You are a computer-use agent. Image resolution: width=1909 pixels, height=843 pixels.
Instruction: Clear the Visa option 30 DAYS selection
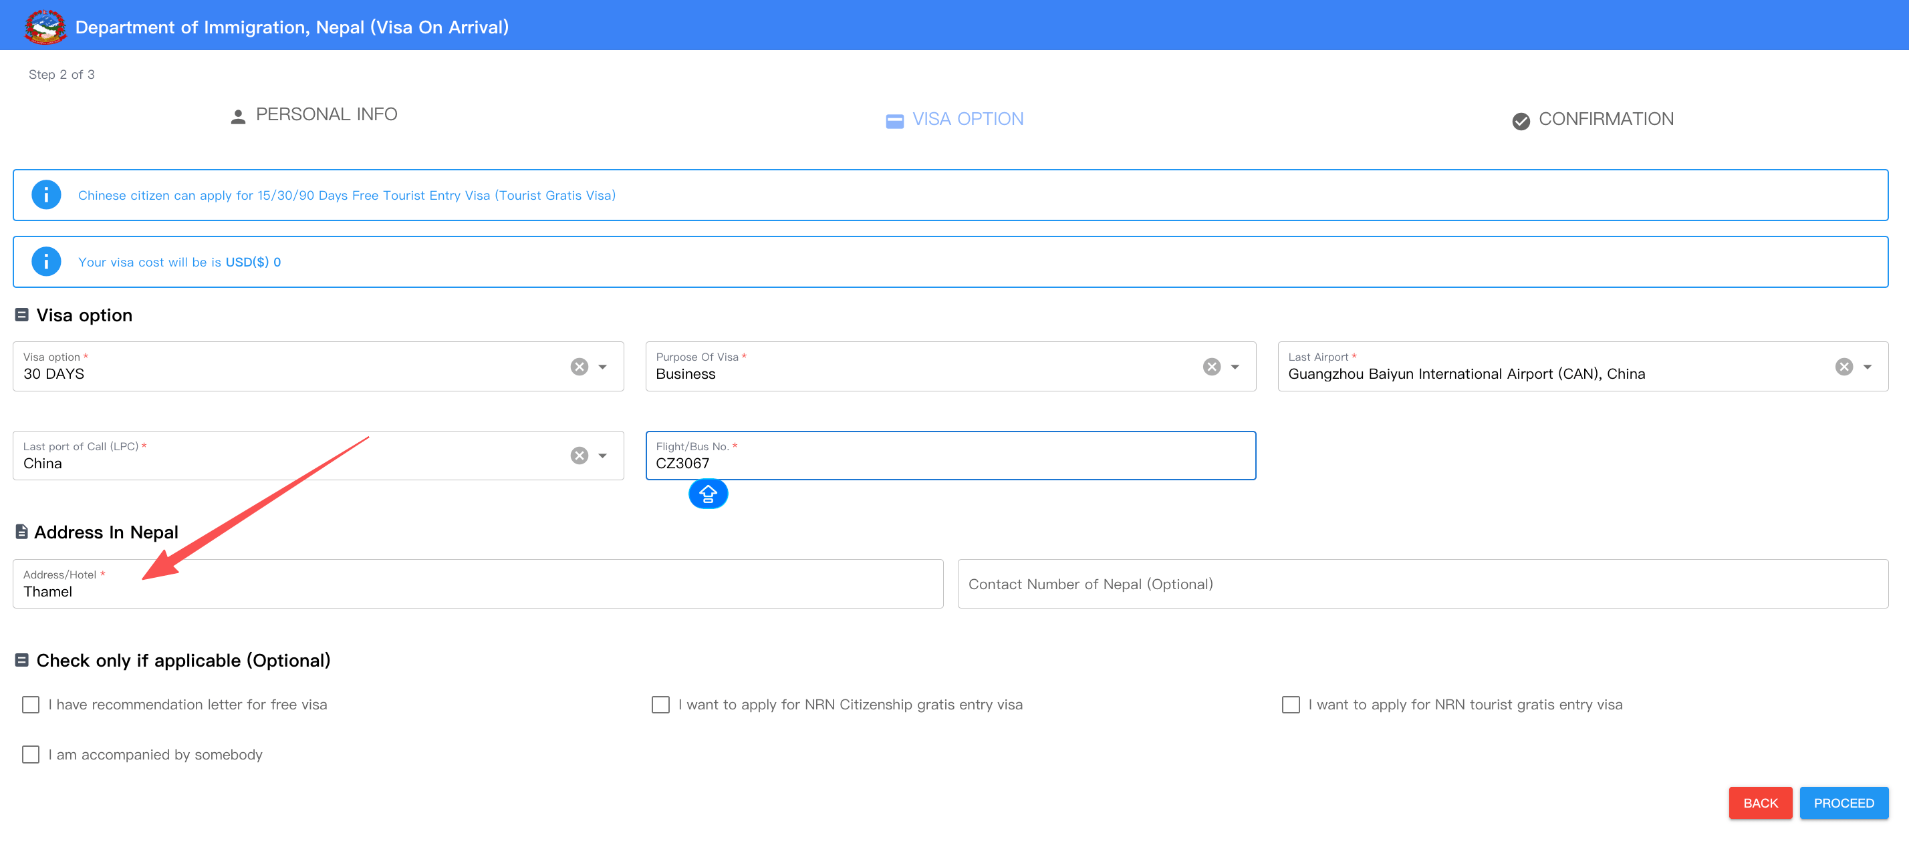click(x=579, y=367)
